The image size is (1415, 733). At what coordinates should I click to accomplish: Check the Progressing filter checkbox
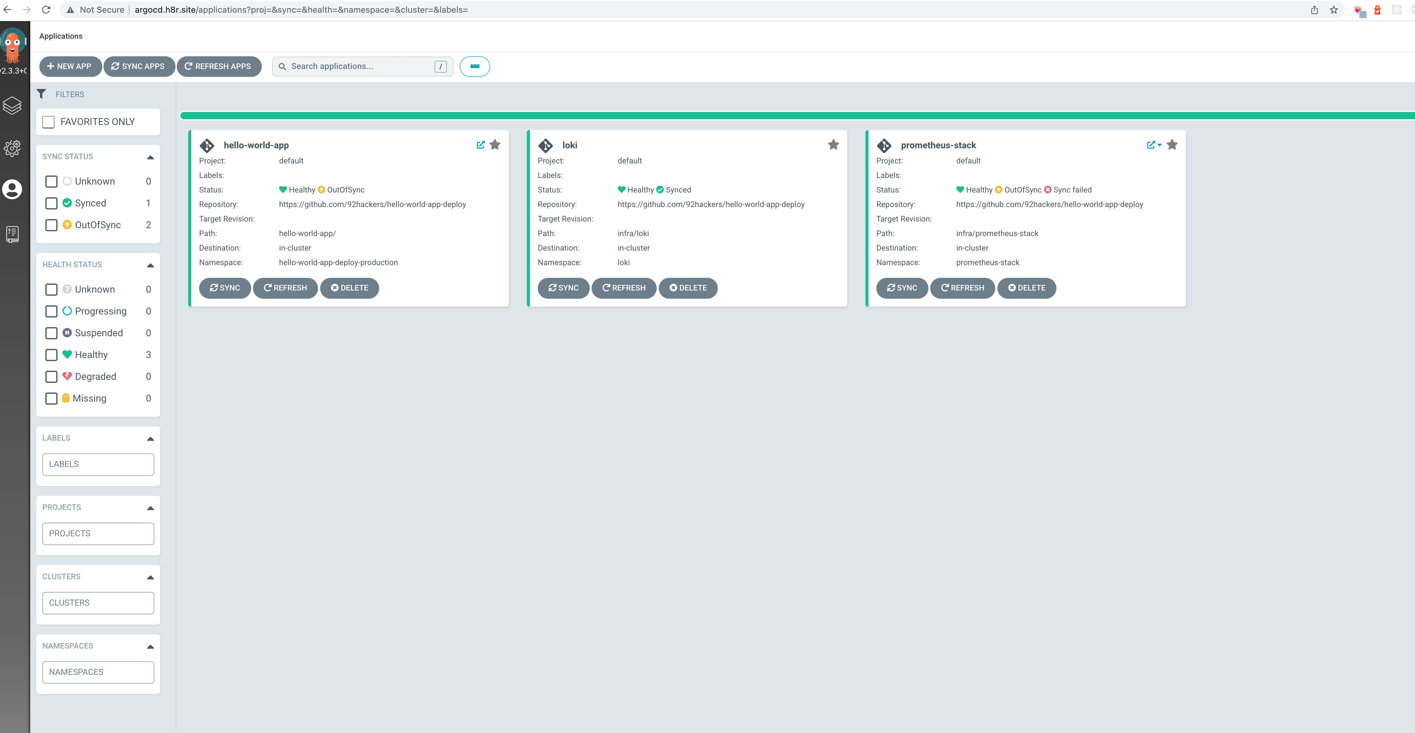point(51,311)
